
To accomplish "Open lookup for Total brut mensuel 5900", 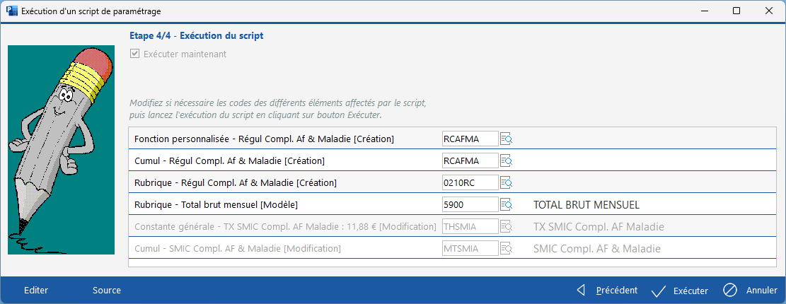I will click(507, 205).
